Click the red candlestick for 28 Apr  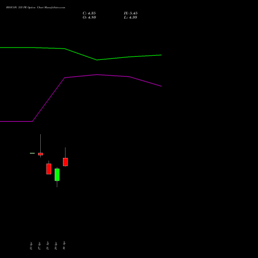click(49, 169)
